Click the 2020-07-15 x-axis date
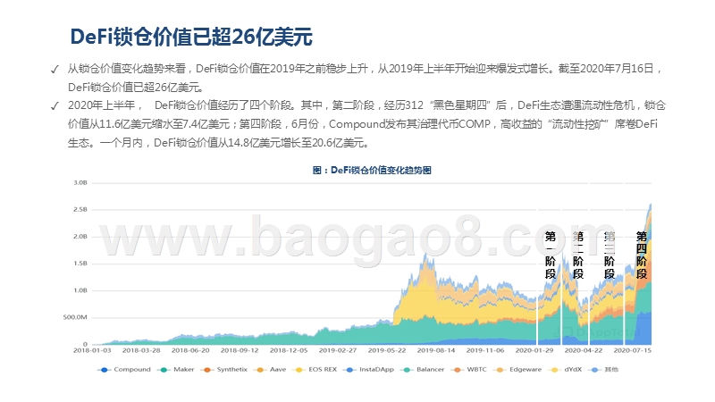Screen dimensions: 715x402 point(633,350)
